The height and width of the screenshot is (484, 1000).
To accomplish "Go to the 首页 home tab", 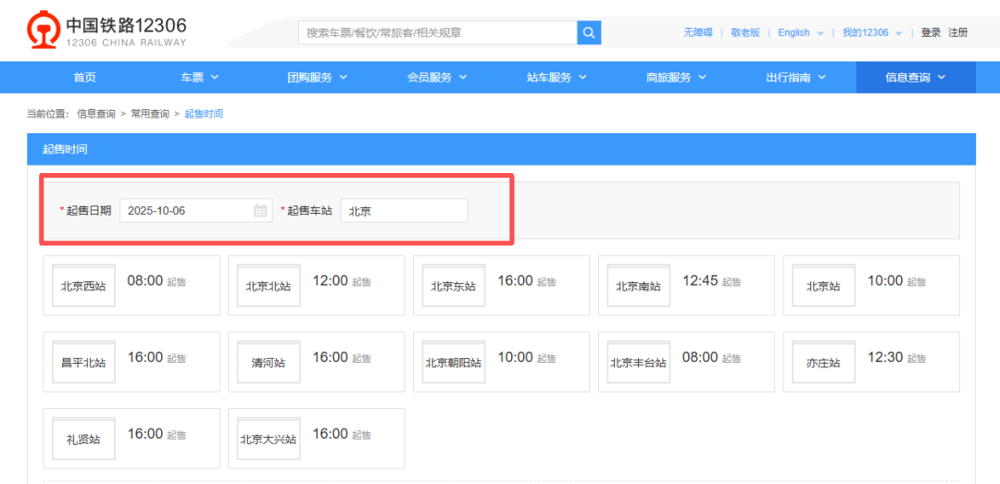I will tap(85, 78).
